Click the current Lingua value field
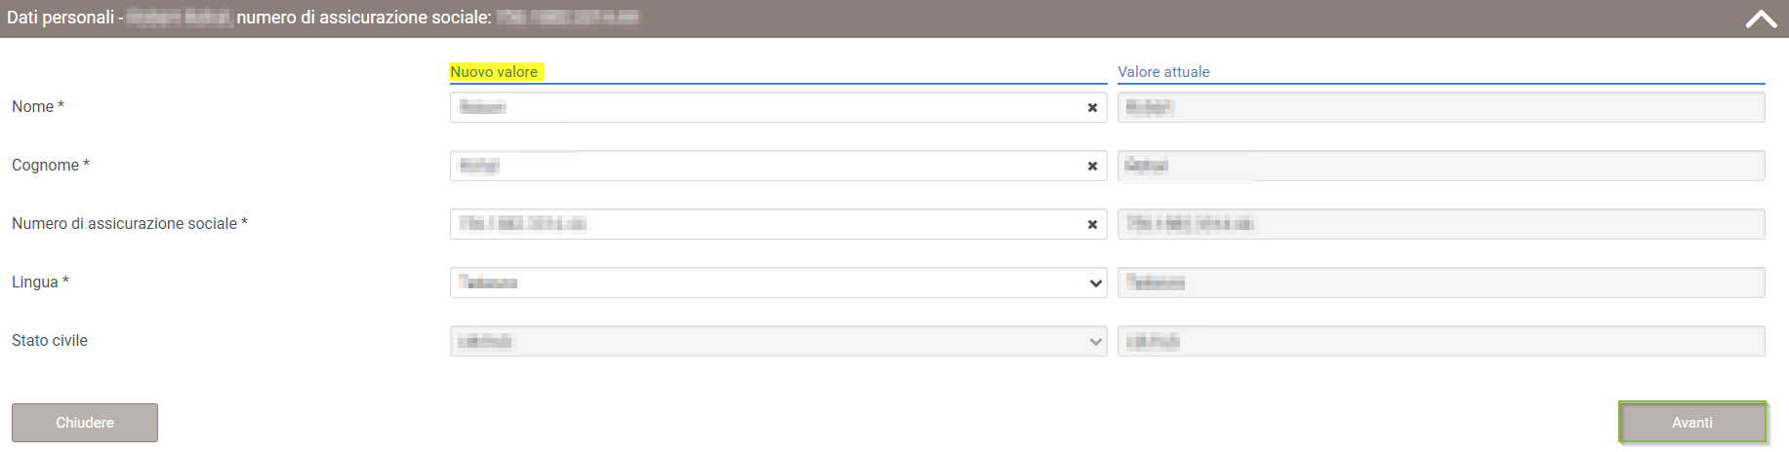Screen dimensions: 1789x452 (x=1441, y=282)
